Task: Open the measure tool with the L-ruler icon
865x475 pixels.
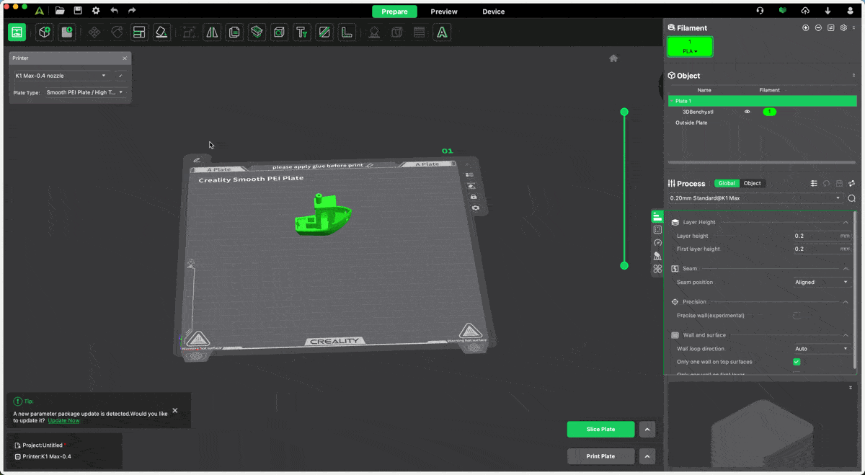Action: (x=347, y=32)
